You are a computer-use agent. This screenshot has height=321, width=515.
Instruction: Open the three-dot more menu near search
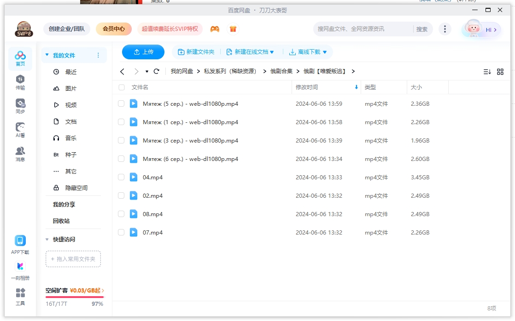pyautogui.click(x=445, y=29)
